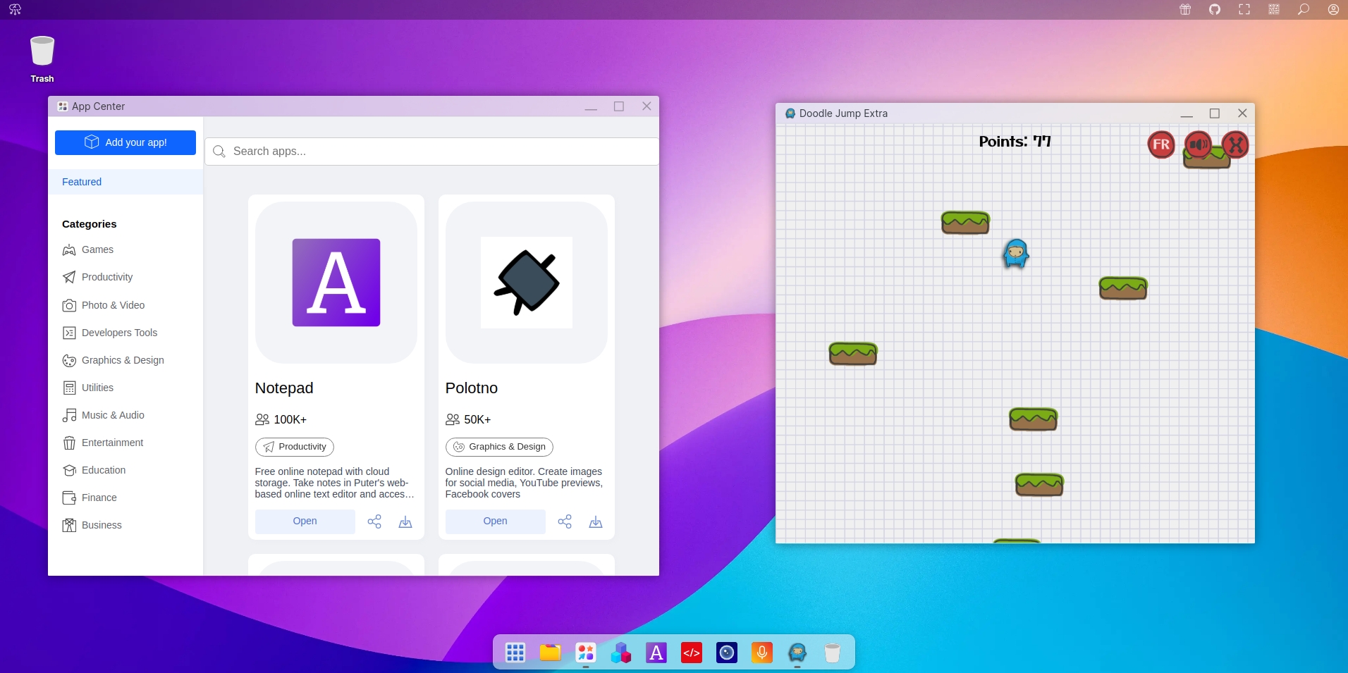
Task: Open the GitHub icon in the top bar
Action: click(1215, 9)
